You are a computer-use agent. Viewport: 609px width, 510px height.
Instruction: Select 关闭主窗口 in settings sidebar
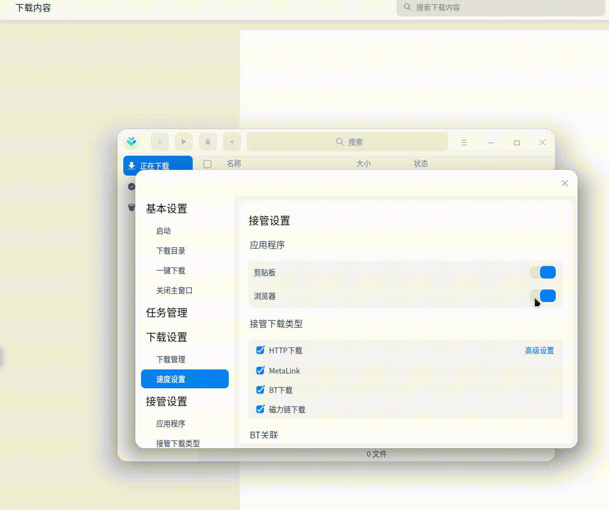click(x=174, y=291)
